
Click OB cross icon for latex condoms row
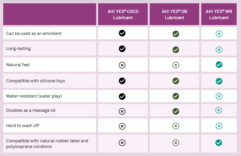coord(176,143)
